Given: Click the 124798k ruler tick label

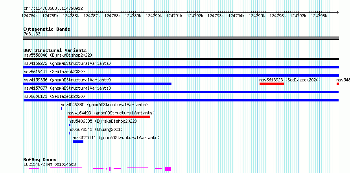Looking at the screenshot, I should coord(319,16).
